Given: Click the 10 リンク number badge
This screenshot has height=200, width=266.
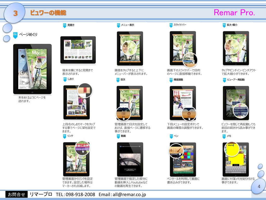Looking at the screenshot, I should pyautogui.click(x=64, y=136).
